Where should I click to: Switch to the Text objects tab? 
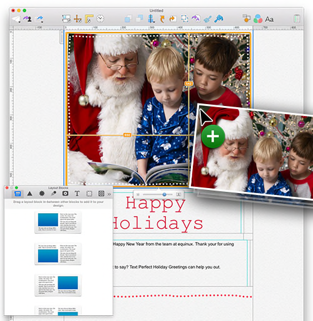pos(77,194)
